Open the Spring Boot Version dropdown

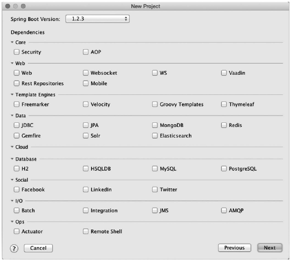(x=97, y=19)
